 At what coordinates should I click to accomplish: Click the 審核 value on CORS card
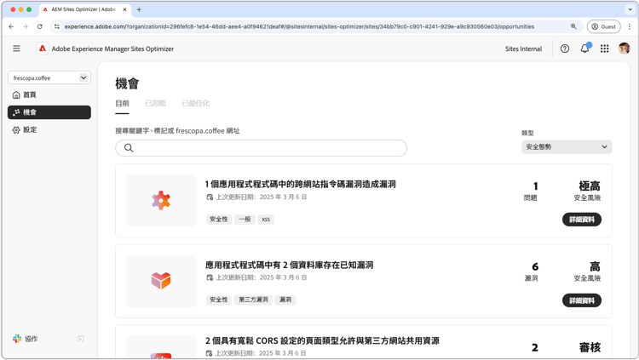tap(590, 347)
